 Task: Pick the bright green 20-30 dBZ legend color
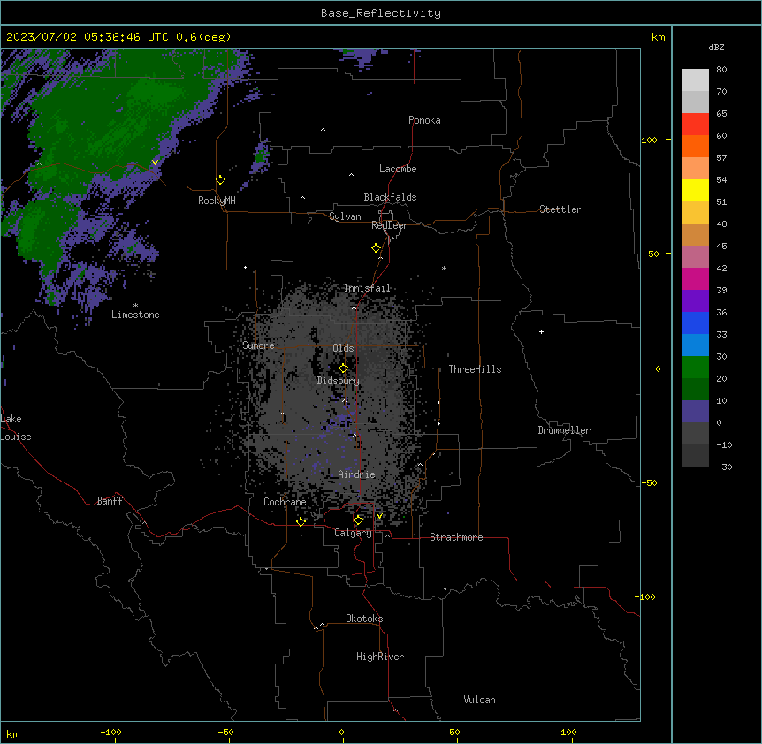[695, 368]
